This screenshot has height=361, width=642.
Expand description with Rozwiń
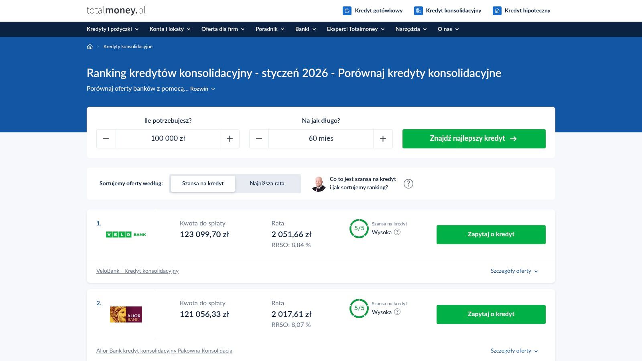coord(203,89)
